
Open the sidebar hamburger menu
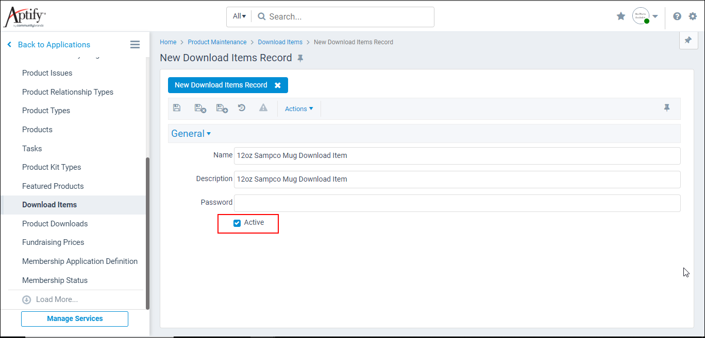135,44
